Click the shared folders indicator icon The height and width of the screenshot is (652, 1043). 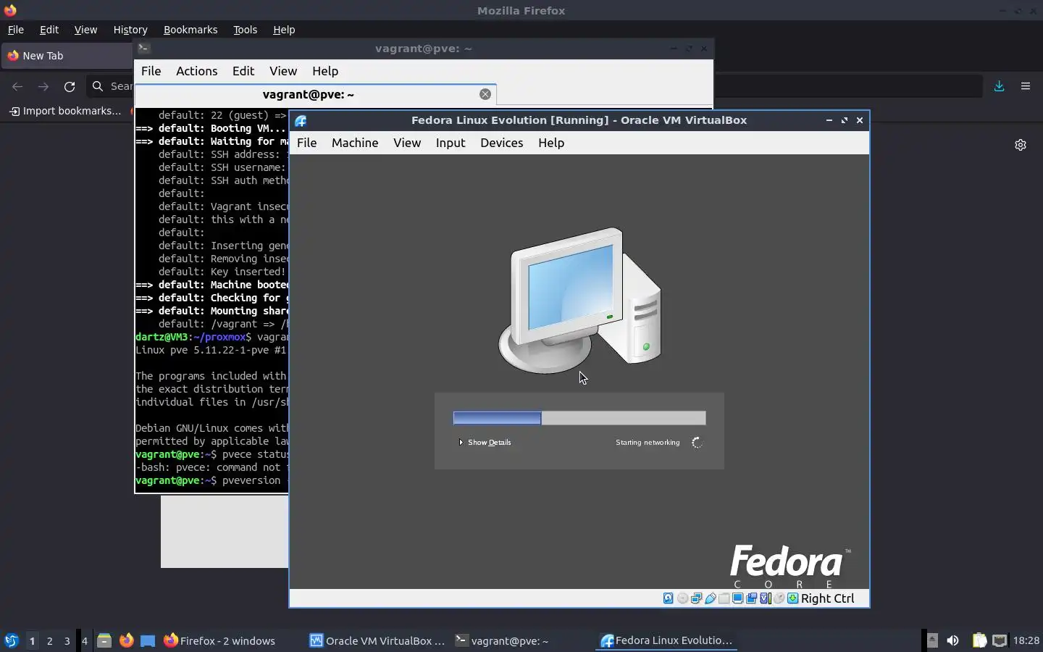tap(724, 598)
